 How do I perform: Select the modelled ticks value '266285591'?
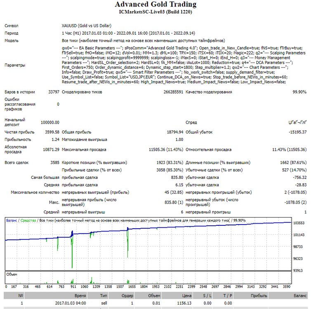(x=173, y=92)
